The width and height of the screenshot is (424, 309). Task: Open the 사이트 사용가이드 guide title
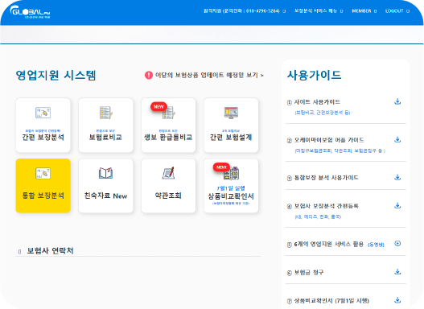tap(317, 102)
